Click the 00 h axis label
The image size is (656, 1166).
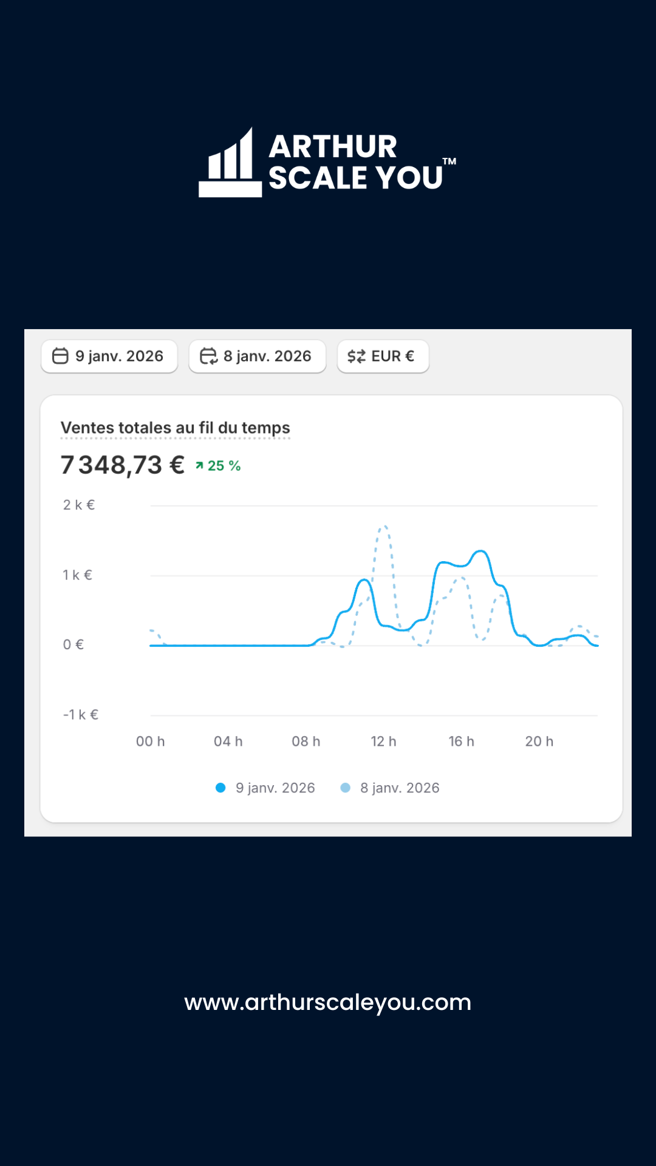[151, 742]
